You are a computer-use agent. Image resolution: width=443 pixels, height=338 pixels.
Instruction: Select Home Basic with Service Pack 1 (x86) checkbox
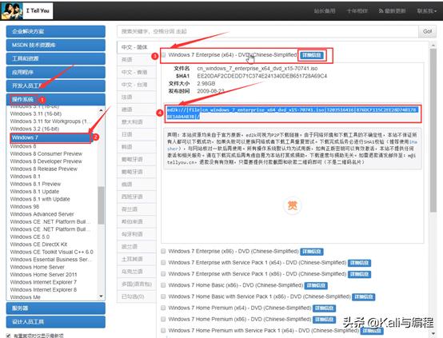[x=163, y=296]
